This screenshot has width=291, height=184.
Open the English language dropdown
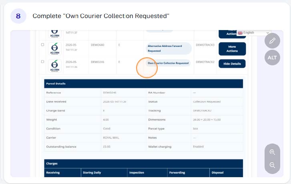coord(253,33)
